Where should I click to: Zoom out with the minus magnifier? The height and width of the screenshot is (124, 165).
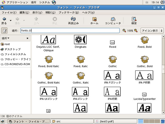tap(124, 30)
